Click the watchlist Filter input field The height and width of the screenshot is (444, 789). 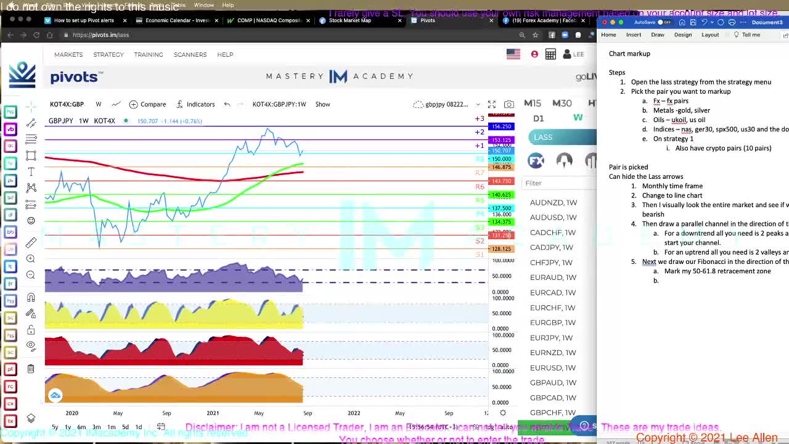click(560, 183)
